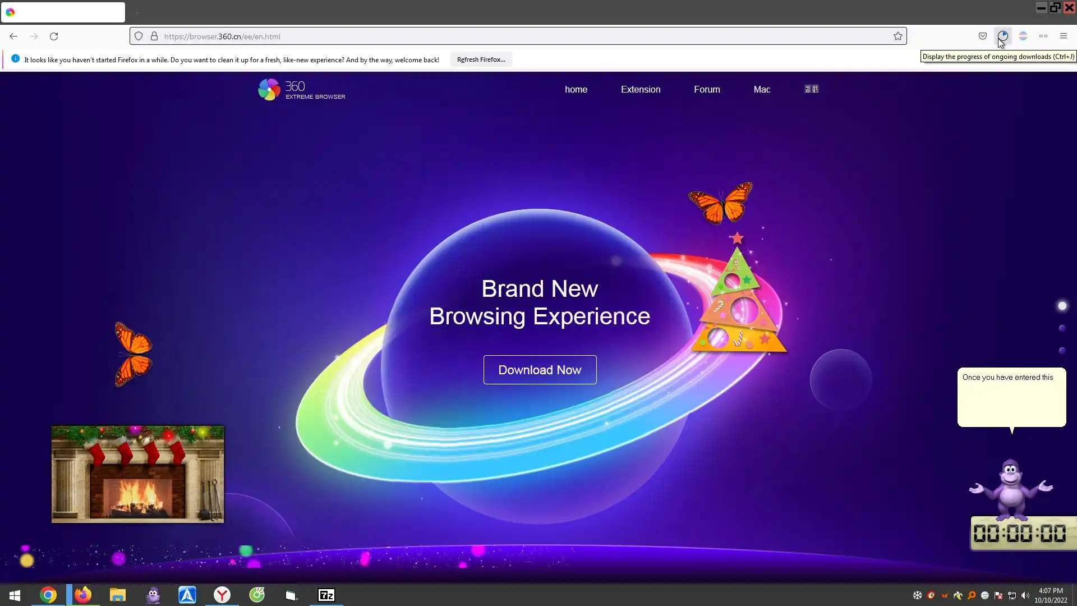1077x606 pixels.
Task: Click the fireplace video thumbnail
Action: (137, 474)
